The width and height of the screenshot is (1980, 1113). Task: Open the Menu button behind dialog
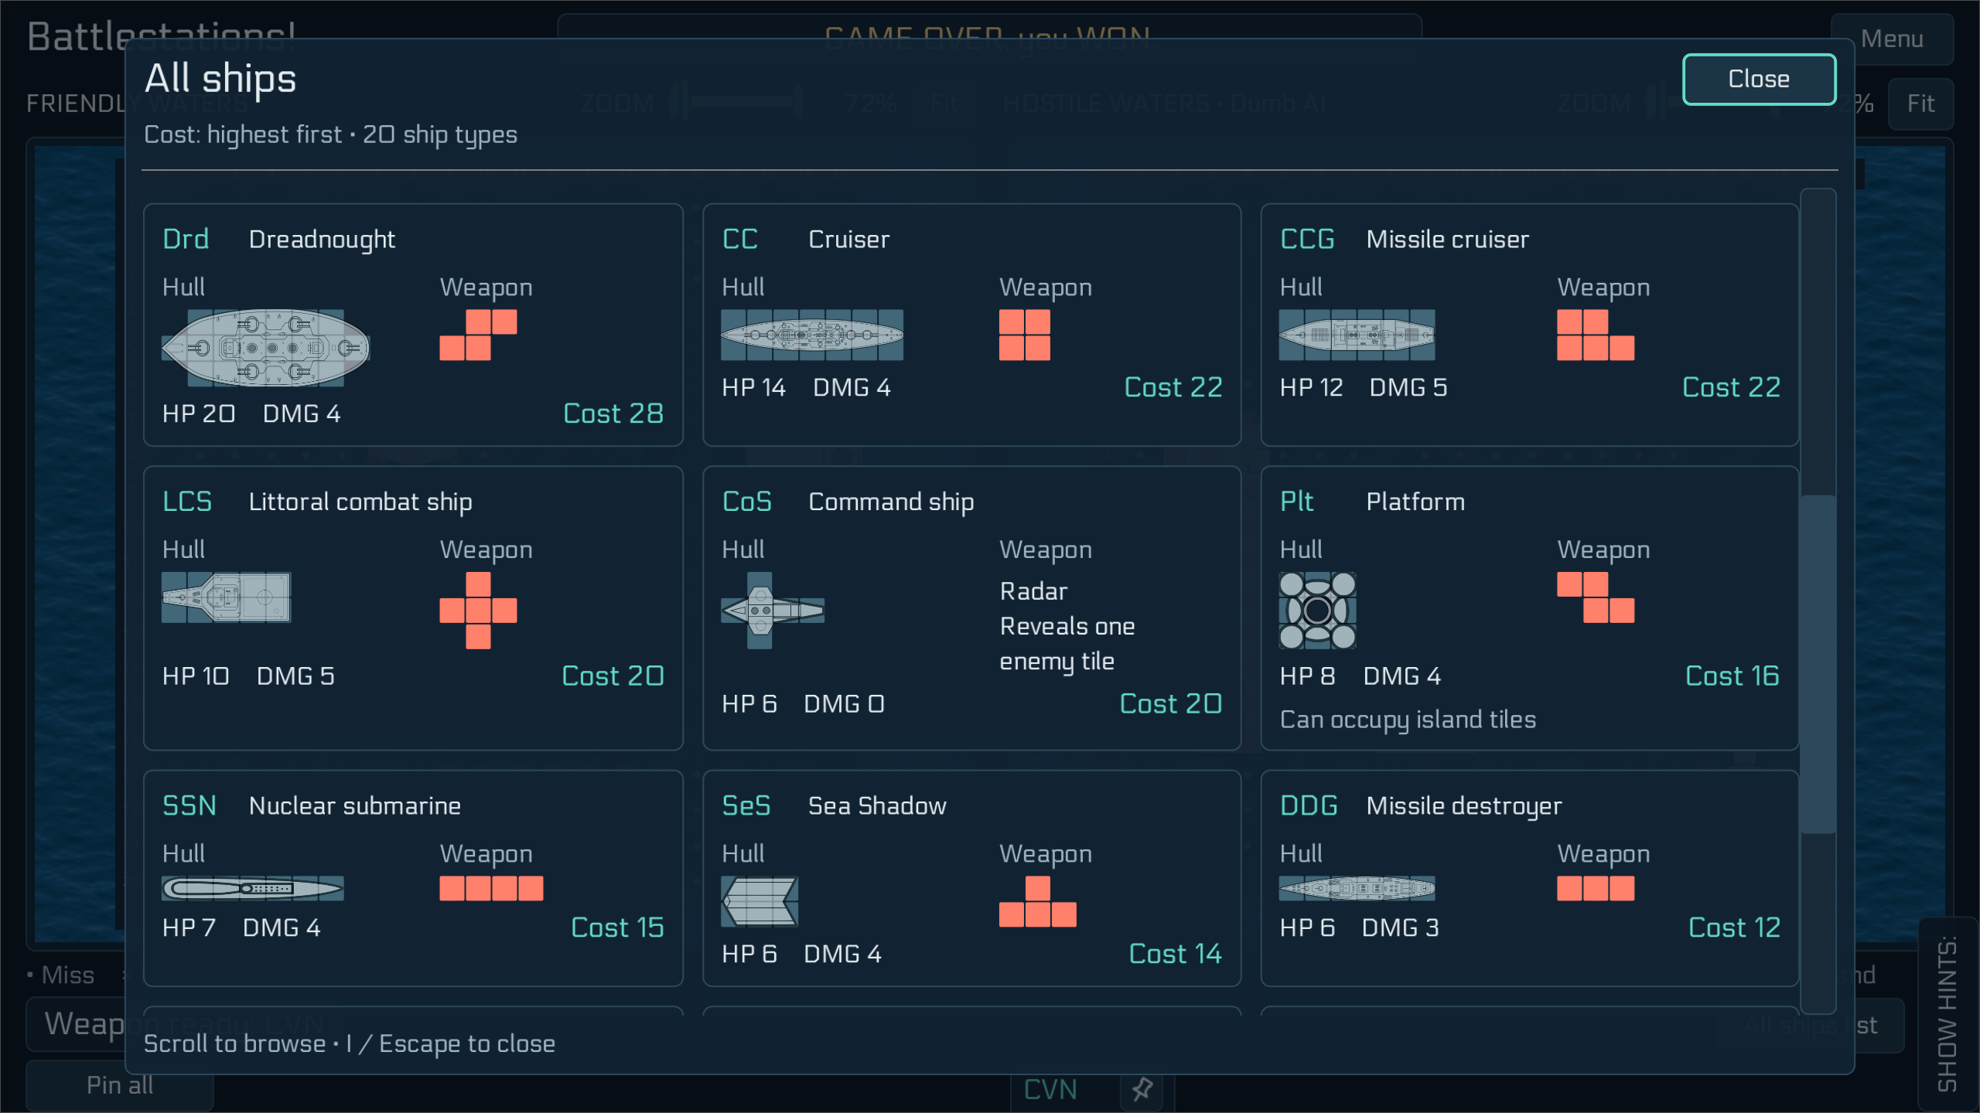pyautogui.click(x=1892, y=39)
